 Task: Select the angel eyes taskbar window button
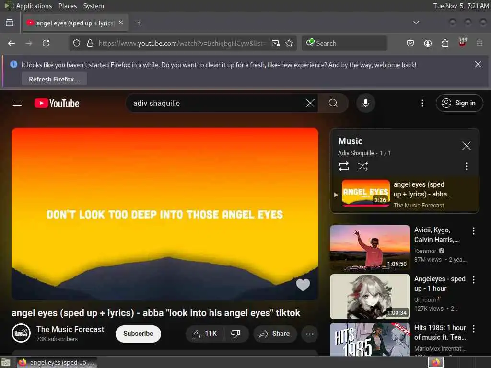(57, 362)
